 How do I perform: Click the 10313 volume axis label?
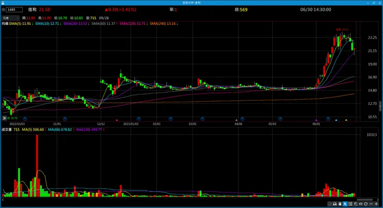pos(372,134)
